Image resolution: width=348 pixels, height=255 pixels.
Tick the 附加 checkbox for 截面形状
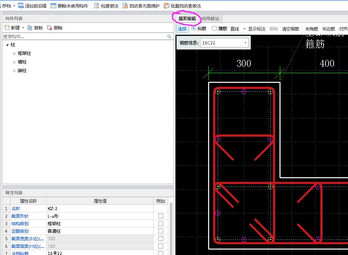click(160, 216)
